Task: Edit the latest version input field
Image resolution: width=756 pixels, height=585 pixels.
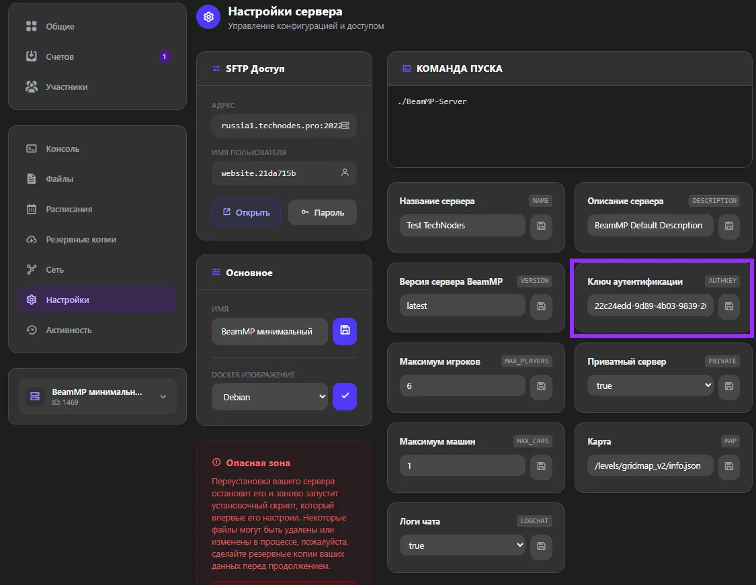Action: [462, 306]
